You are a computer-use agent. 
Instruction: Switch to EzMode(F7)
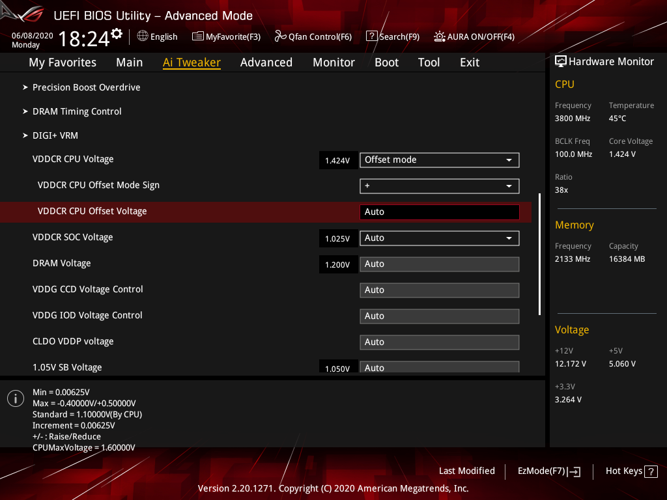click(x=548, y=471)
